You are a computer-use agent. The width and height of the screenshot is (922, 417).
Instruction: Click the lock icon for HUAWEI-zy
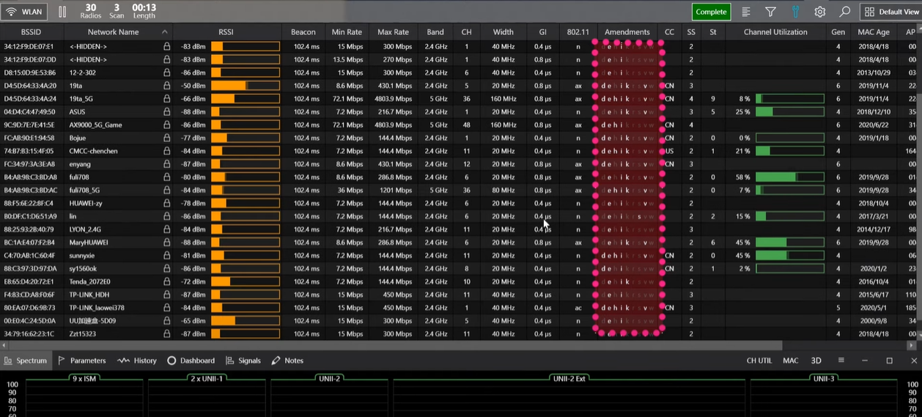pos(167,204)
